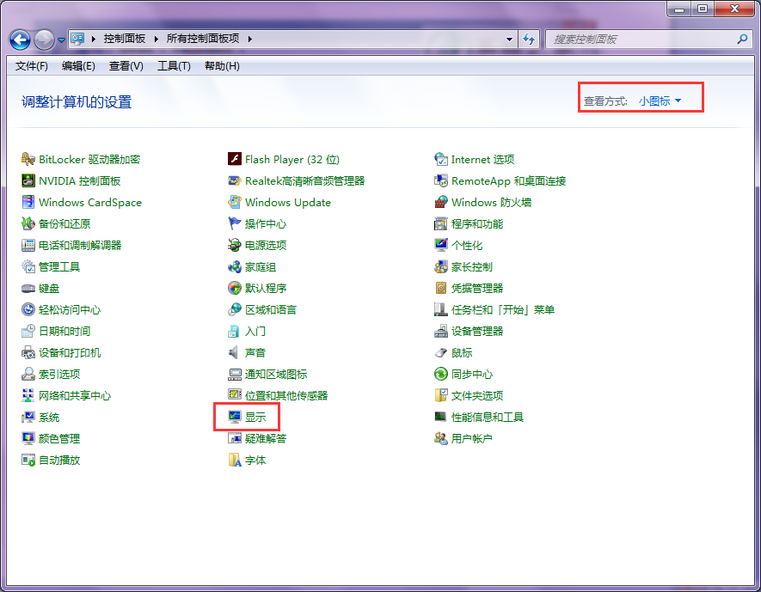Open the 文件夹选项 icon
The image size is (761, 592).
[440, 395]
